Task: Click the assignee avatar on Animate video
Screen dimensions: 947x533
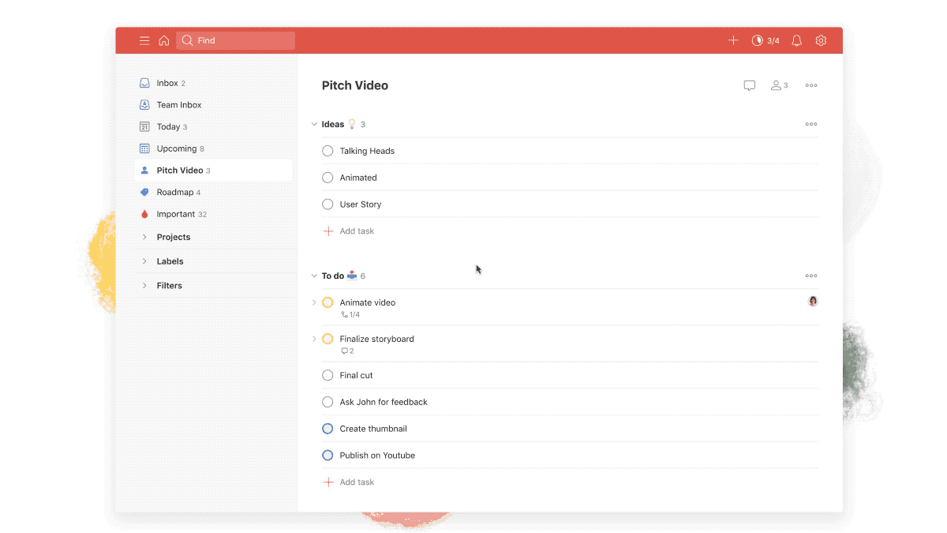Action: coord(813,301)
